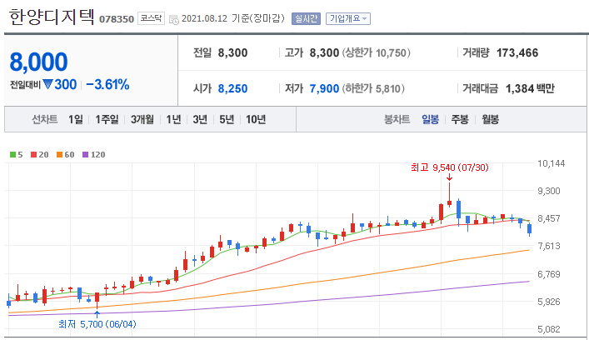This screenshot has width=589, height=340.
Task: Click the 코스닥 market badge
Action: click(x=151, y=18)
